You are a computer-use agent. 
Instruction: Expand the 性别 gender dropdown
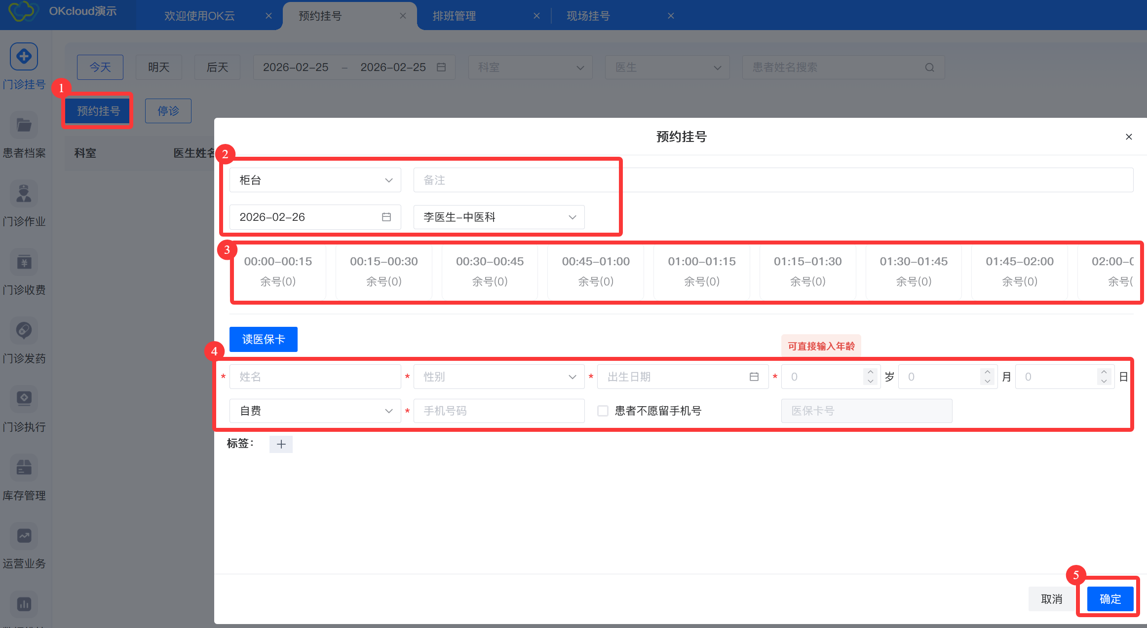(498, 377)
